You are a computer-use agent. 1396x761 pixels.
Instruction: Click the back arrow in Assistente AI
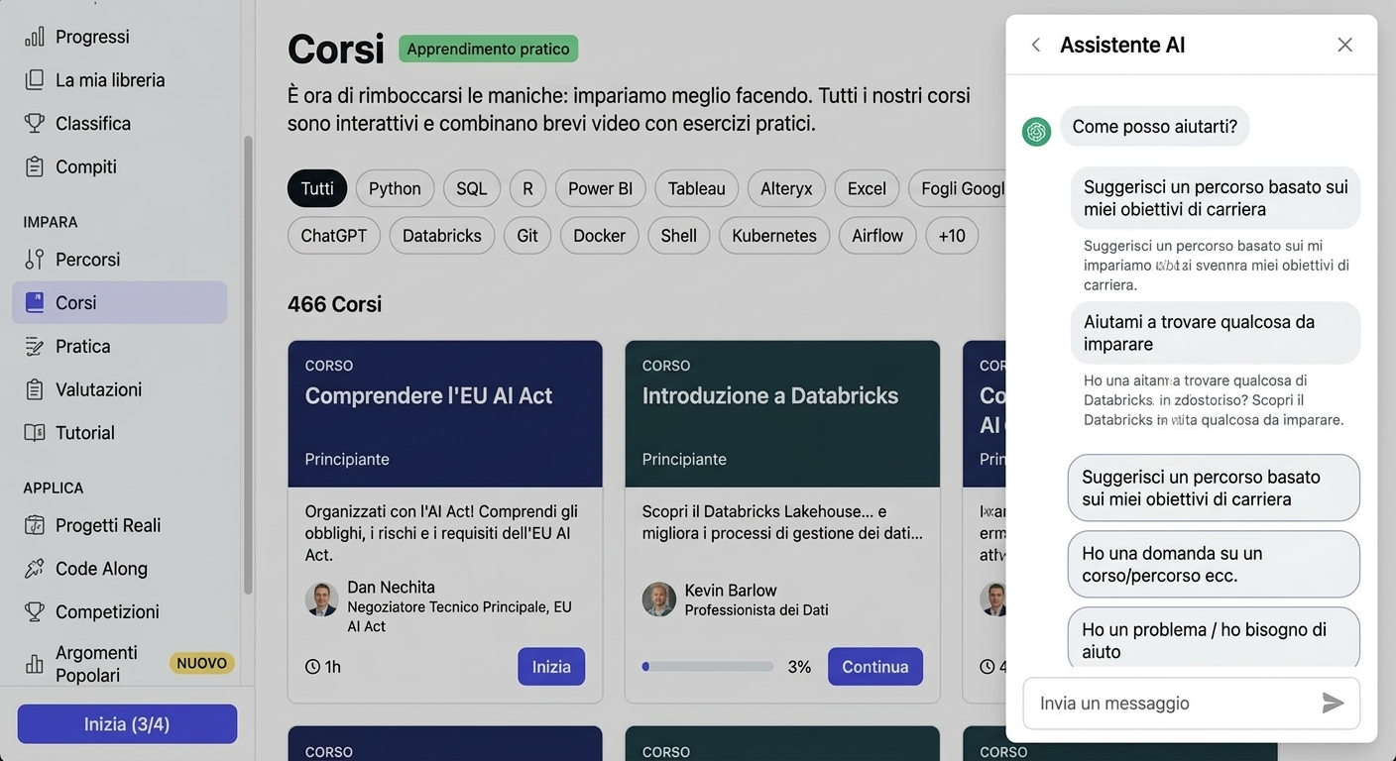coord(1036,45)
